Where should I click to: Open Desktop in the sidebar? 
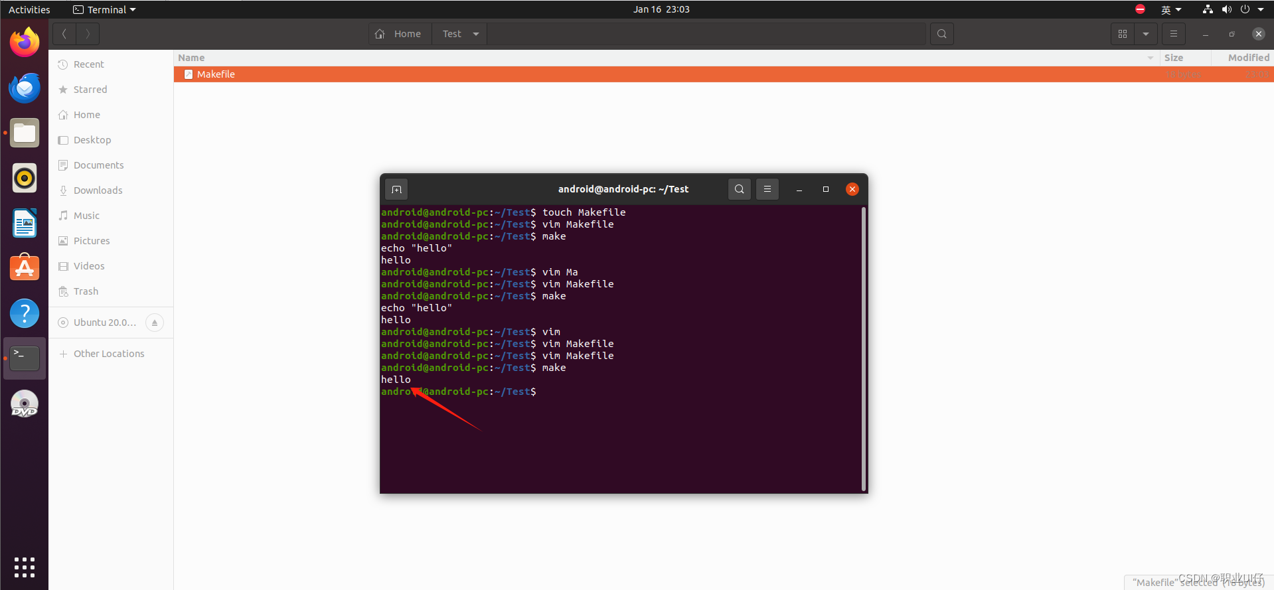(111, 140)
